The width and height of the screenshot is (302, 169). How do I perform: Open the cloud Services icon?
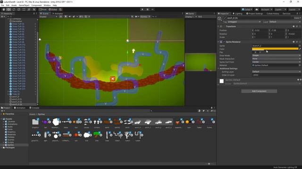click(x=257, y=9)
